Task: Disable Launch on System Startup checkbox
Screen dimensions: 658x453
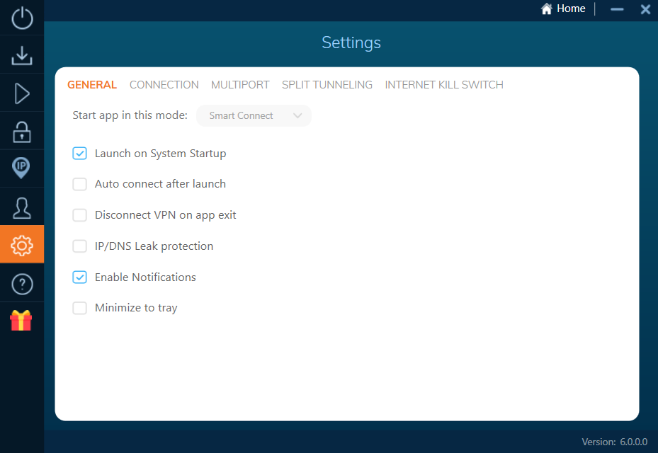Action: tap(80, 154)
